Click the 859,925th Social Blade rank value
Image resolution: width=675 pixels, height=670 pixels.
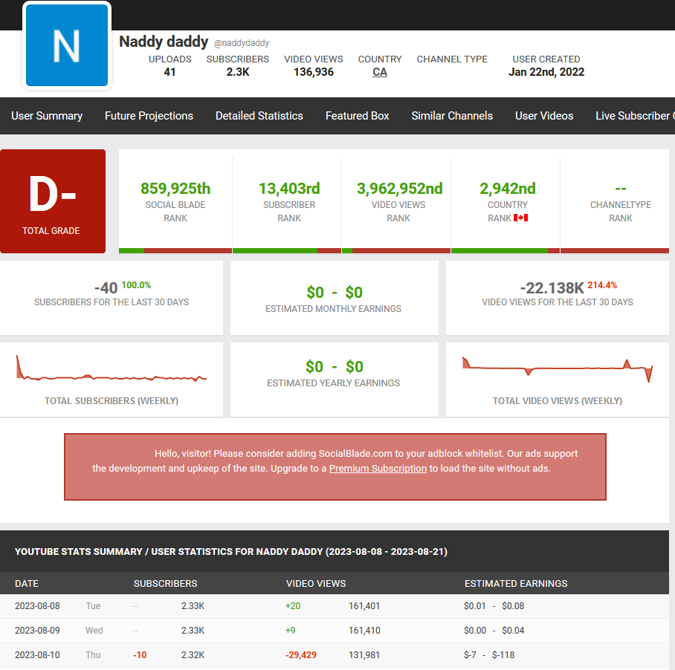(x=175, y=189)
